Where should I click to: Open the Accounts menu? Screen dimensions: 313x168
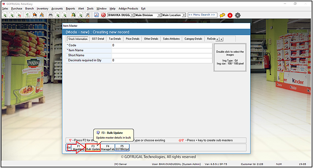point(57,9)
